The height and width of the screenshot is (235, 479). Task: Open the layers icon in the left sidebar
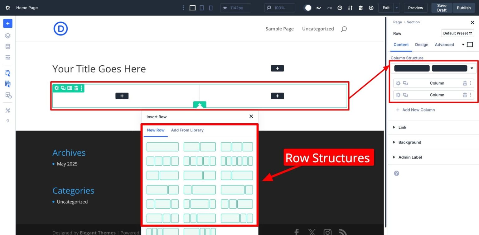pos(7,35)
